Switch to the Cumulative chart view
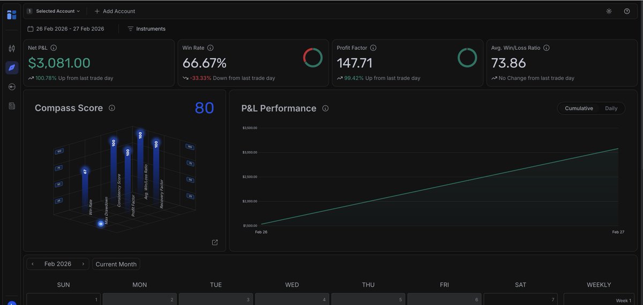The height and width of the screenshot is (305, 643). (579, 108)
